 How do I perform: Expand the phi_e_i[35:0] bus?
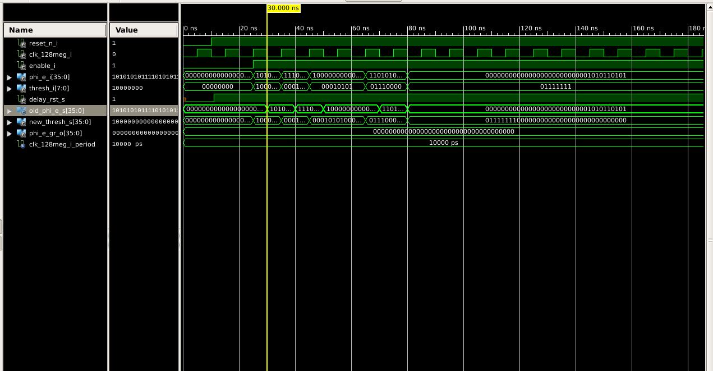(9, 77)
